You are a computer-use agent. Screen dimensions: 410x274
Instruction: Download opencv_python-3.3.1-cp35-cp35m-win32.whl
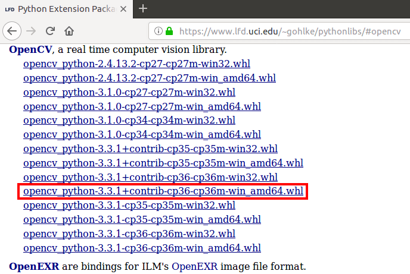[x=129, y=206]
